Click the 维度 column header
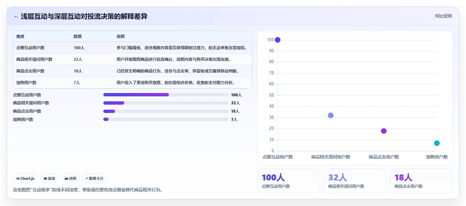466x206 pixels. pos(20,37)
